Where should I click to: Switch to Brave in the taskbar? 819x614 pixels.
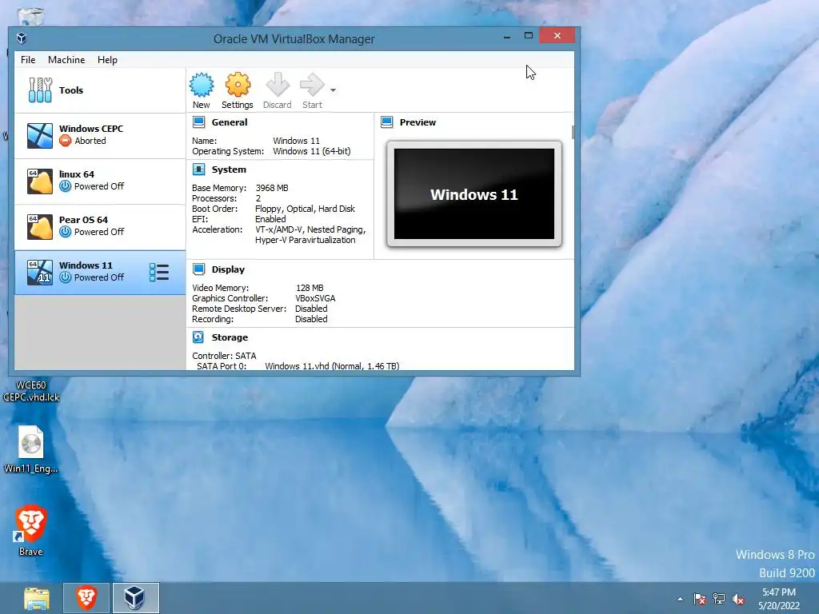pyautogui.click(x=86, y=598)
